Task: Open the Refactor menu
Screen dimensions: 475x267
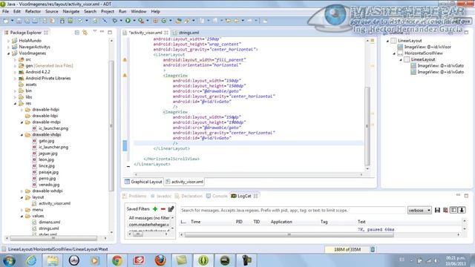Action: pos(33,12)
